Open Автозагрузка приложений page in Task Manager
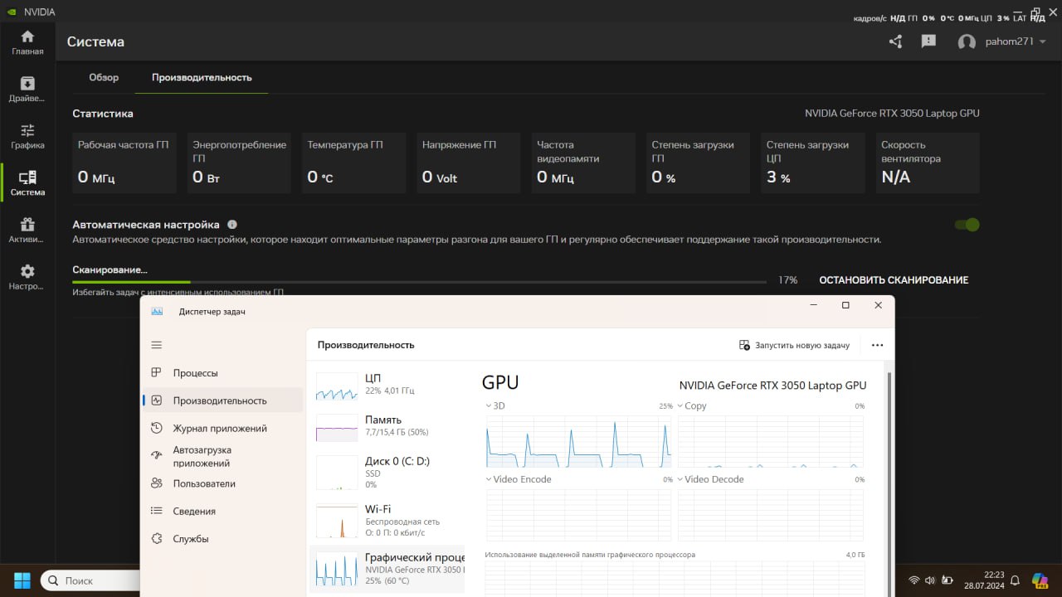 click(222, 456)
